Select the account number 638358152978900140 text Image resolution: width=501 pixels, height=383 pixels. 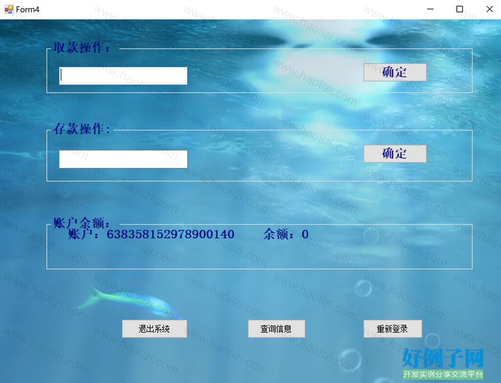click(x=170, y=234)
